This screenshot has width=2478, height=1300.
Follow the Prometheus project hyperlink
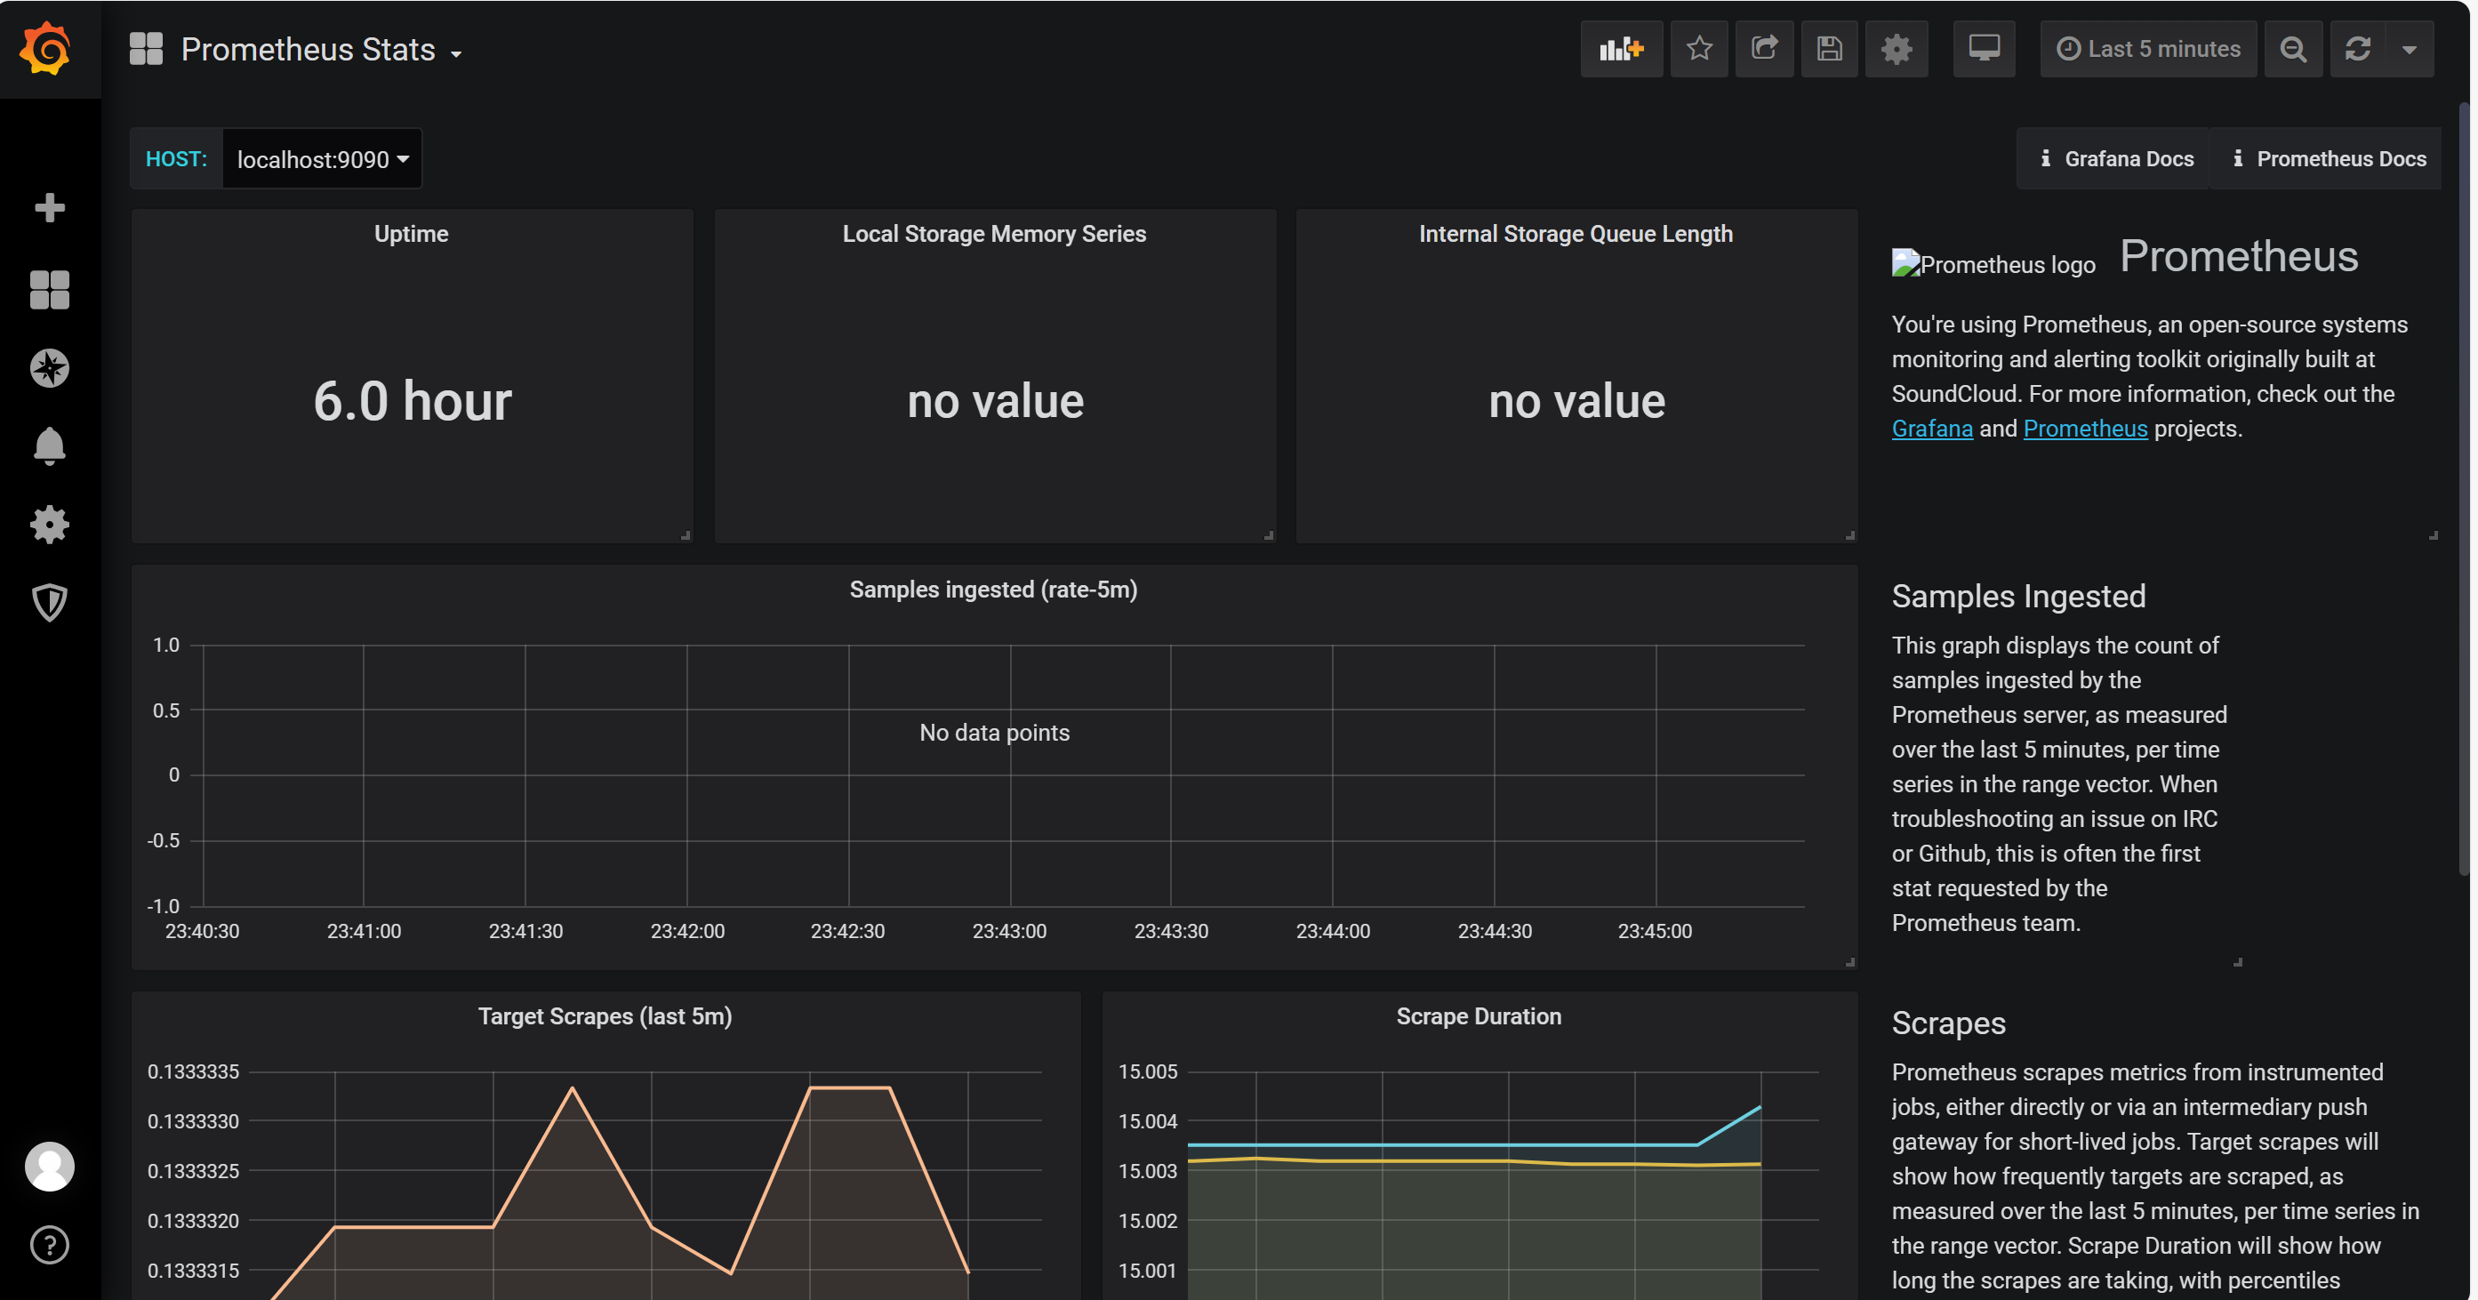[x=2084, y=429]
